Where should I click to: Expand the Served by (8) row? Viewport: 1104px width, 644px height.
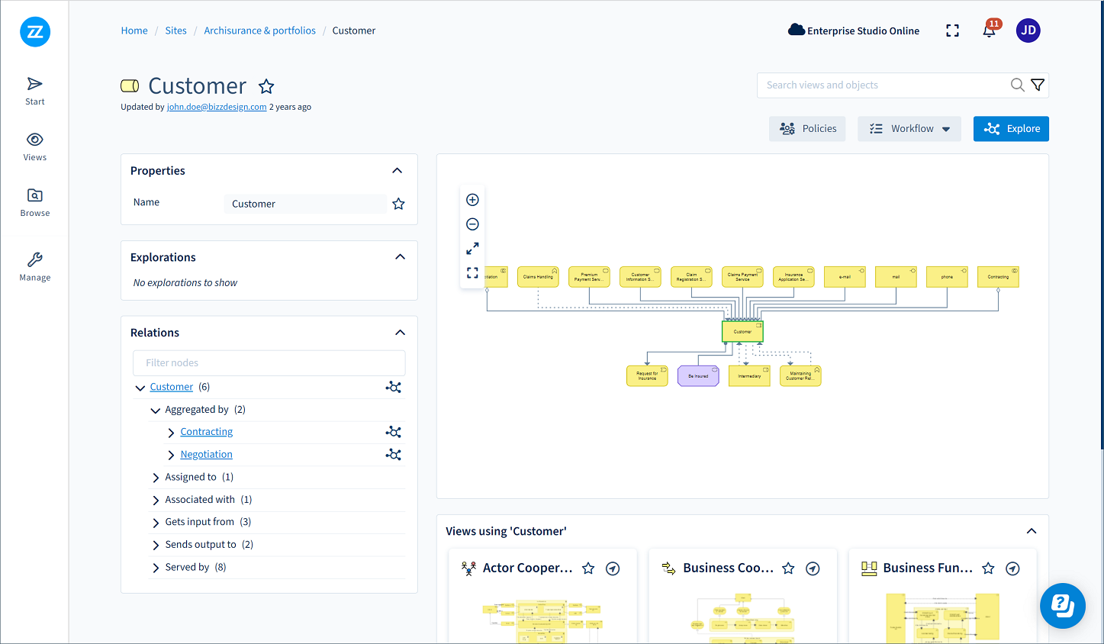(156, 568)
